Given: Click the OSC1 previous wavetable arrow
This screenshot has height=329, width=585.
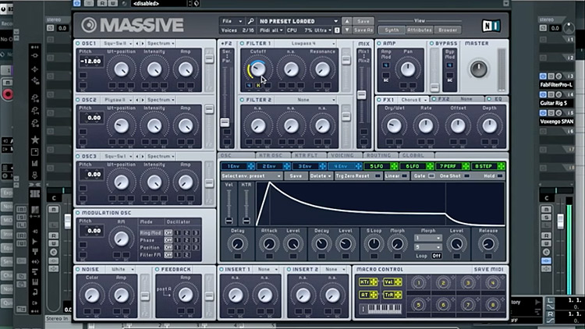Looking at the screenshot, I should click(137, 44).
